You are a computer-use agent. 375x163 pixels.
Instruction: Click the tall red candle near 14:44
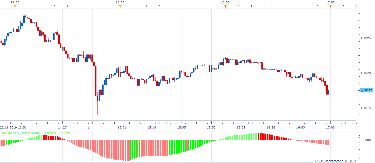[96, 81]
